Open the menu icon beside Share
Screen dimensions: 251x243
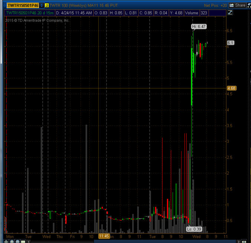coord(248,5)
